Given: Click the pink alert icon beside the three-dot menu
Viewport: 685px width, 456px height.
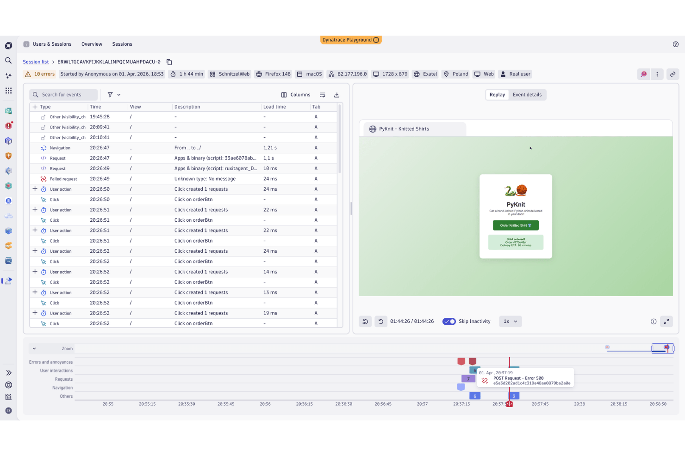Looking at the screenshot, I should point(644,74).
